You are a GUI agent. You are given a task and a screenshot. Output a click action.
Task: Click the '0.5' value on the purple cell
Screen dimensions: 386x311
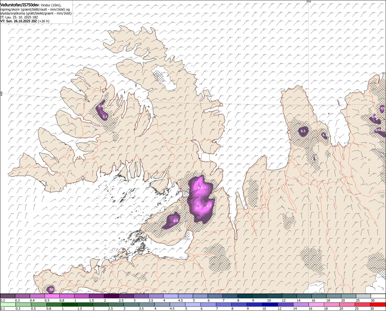[176, 221]
